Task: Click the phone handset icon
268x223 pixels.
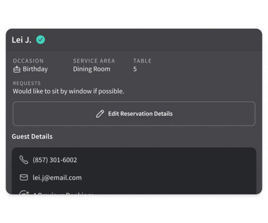Action: click(x=24, y=160)
